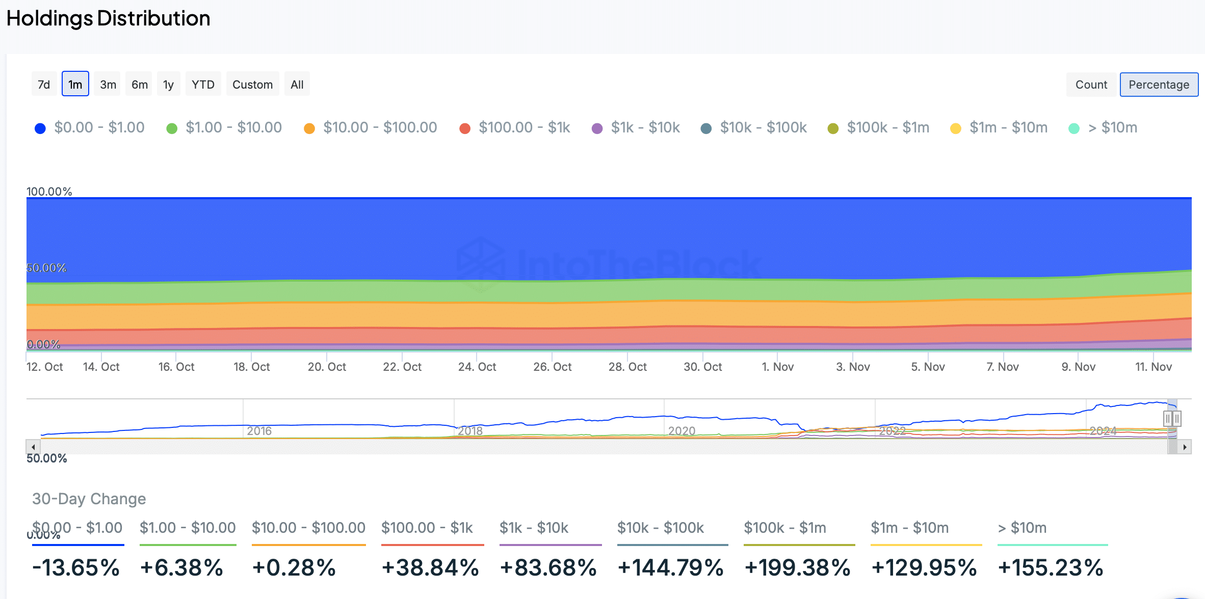Screen dimensions: 1205x599
Task: Show All historical data range
Action: [x=297, y=85]
